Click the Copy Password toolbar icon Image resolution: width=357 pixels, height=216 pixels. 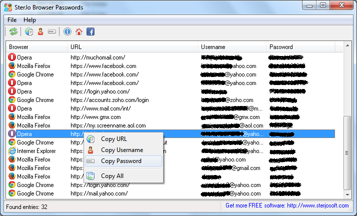click(x=52, y=31)
